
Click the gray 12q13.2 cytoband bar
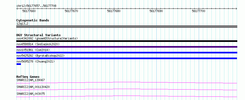pos(127,27)
